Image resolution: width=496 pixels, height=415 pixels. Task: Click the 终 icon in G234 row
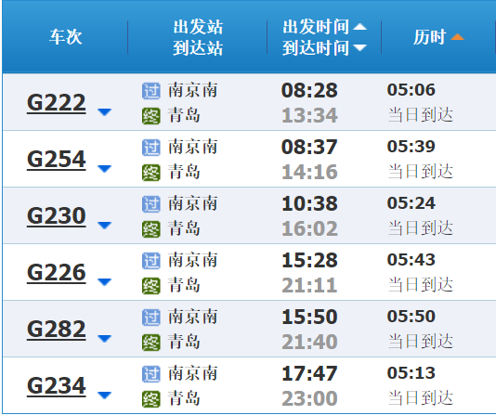coord(150,399)
